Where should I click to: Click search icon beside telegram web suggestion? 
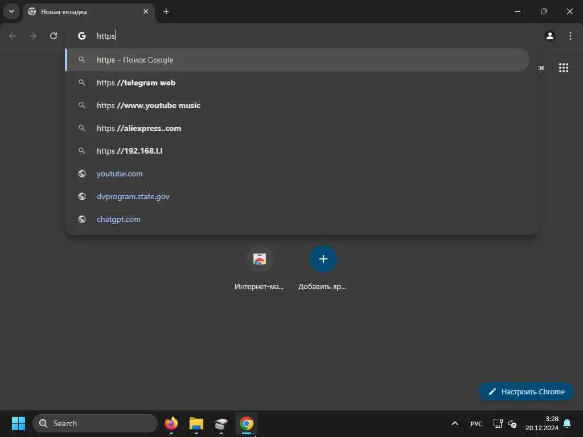(82, 83)
